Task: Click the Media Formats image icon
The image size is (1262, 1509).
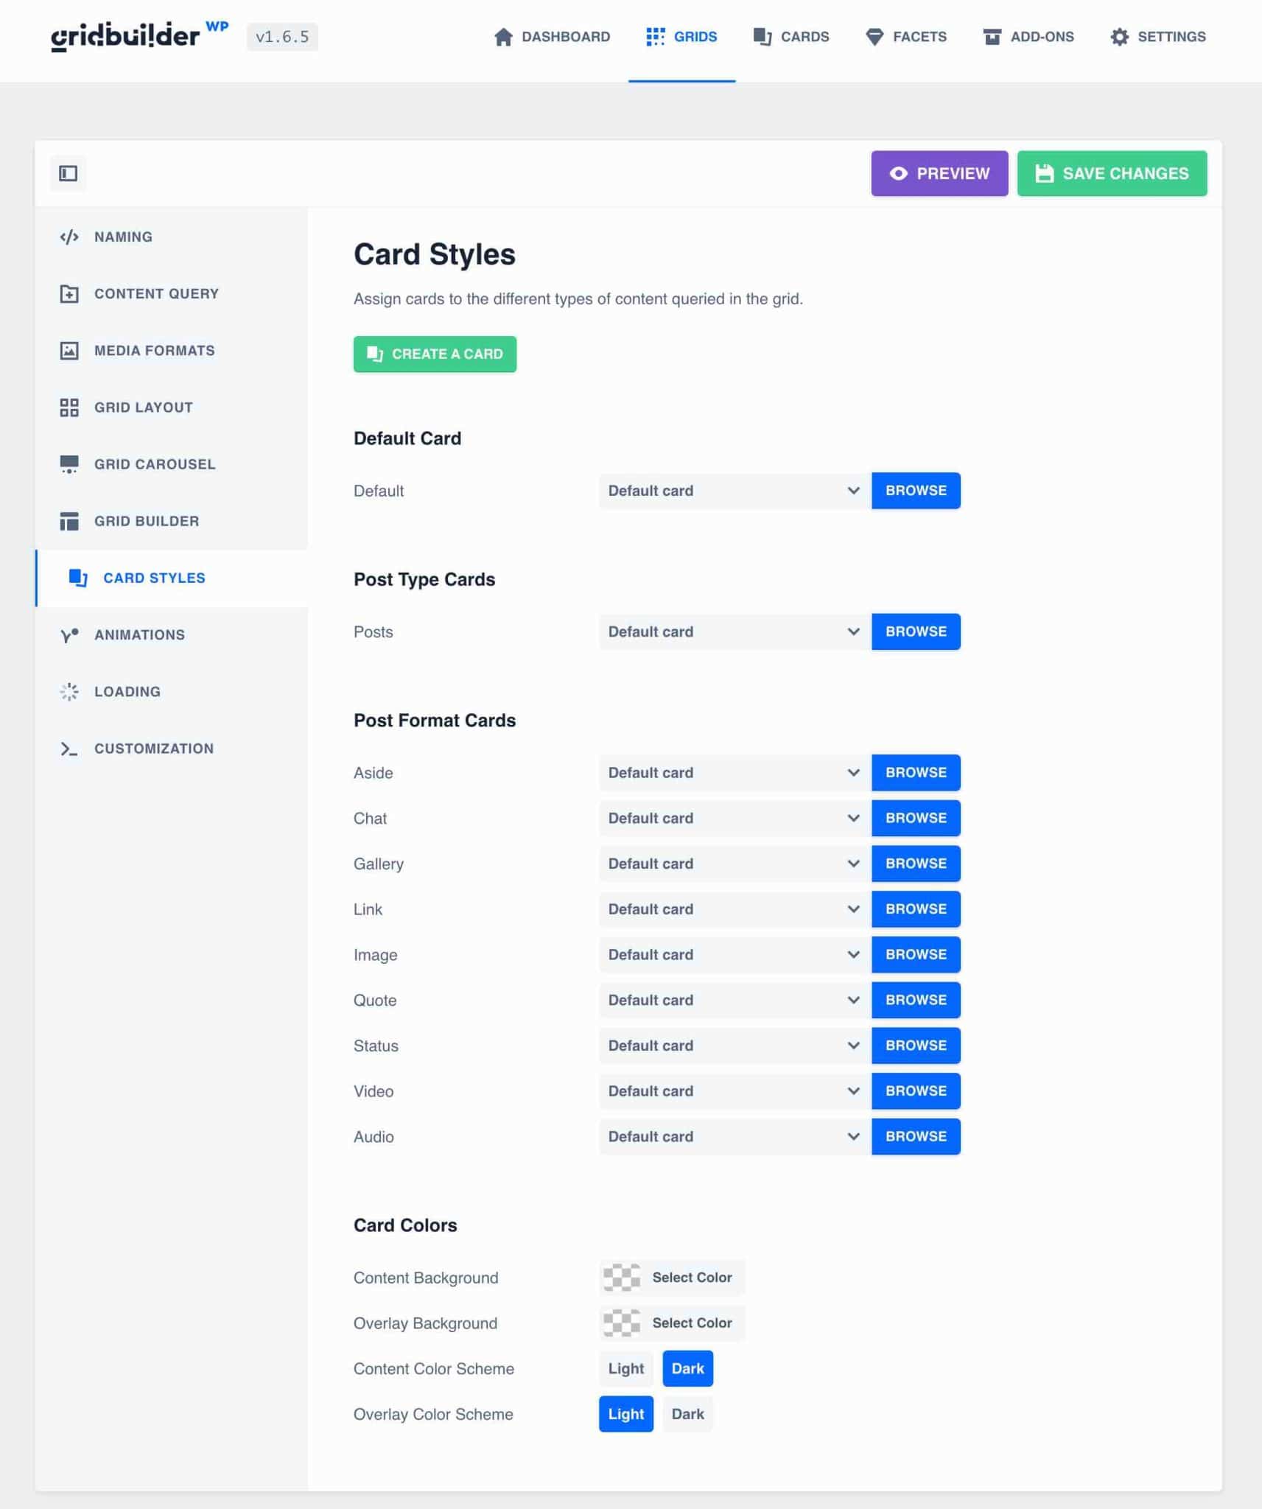Action: pos(69,351)
